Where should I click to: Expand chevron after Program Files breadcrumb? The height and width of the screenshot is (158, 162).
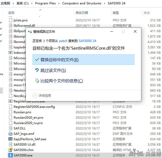coord(59,3)
